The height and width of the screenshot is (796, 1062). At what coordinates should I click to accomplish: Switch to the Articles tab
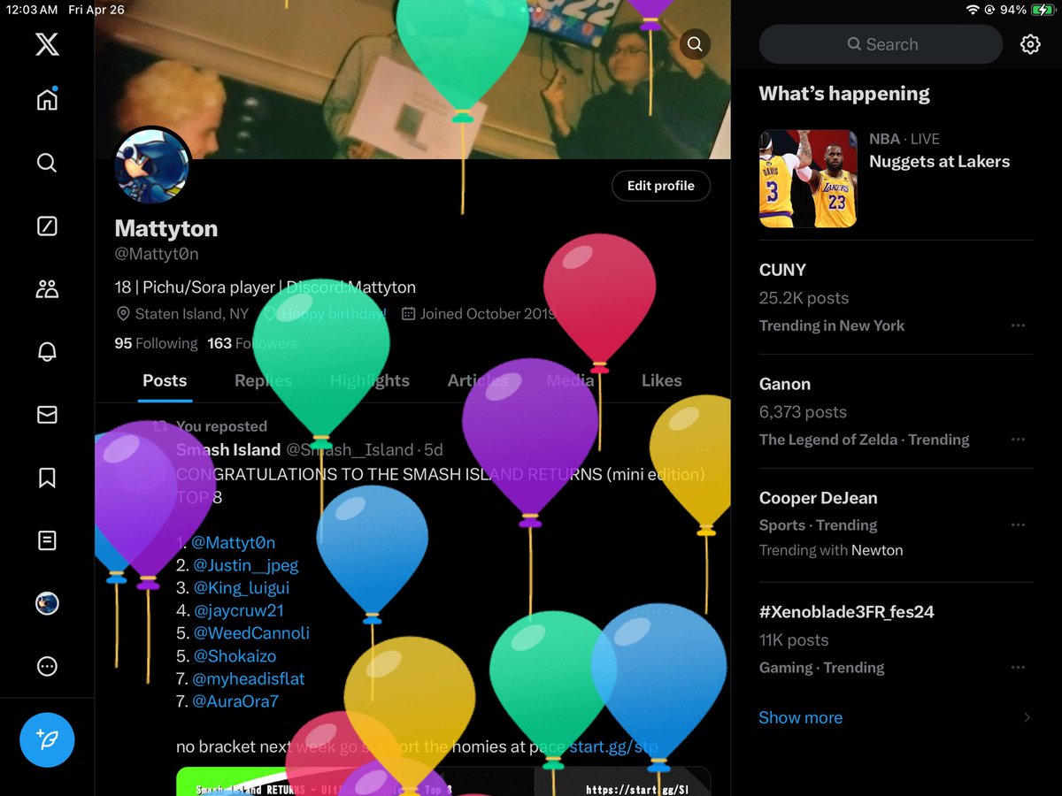click(x=478, y=380)
